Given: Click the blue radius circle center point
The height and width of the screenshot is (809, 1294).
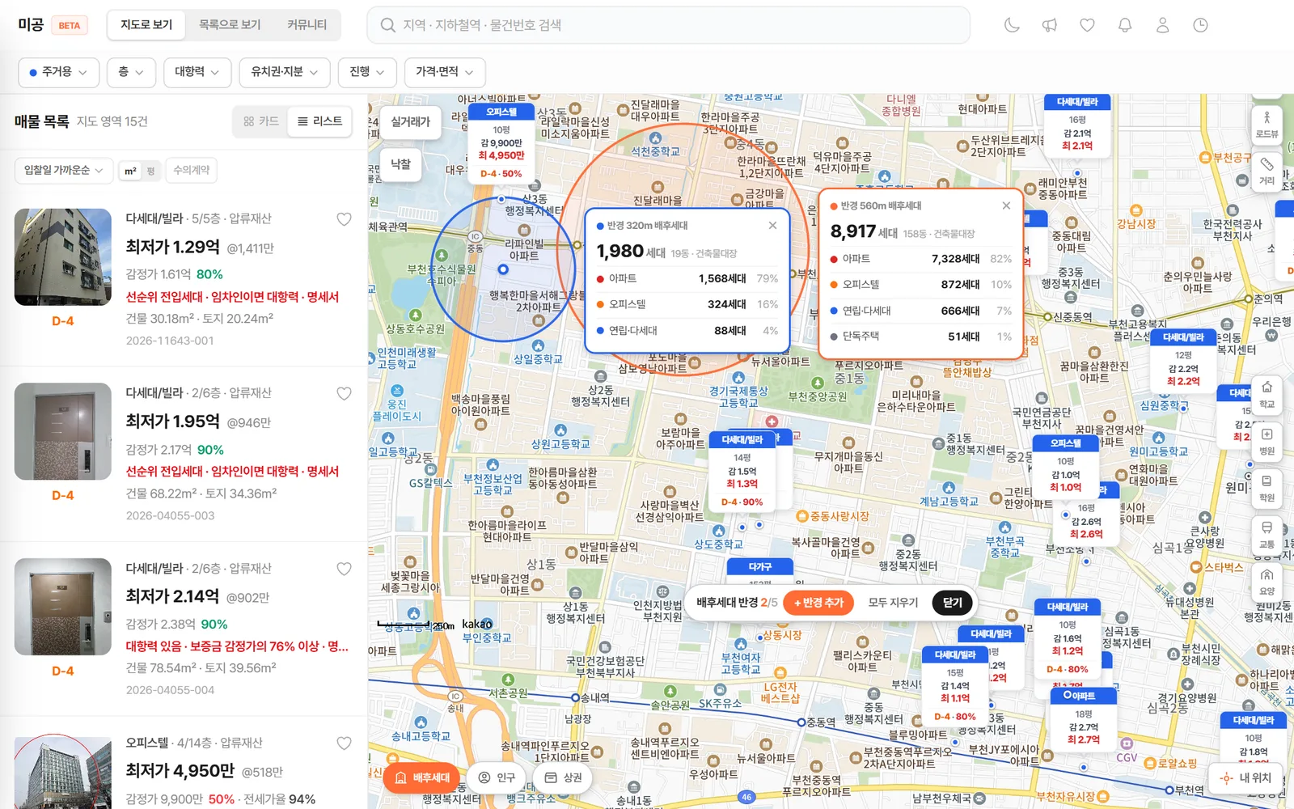Looking at the screenshot, I should coord(503,269).
